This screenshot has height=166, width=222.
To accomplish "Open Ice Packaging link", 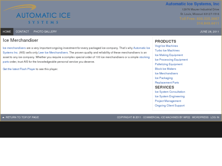I will click(x=164, y=78).
